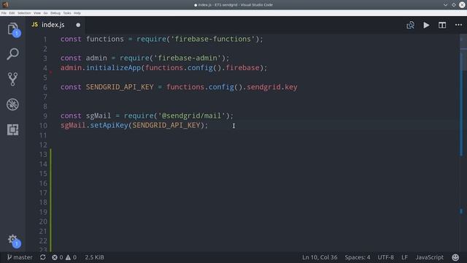Open the Debug view in activity bar
Viewport: 467px width, 263px height.
pyautogui.click(x=12, y=104)
